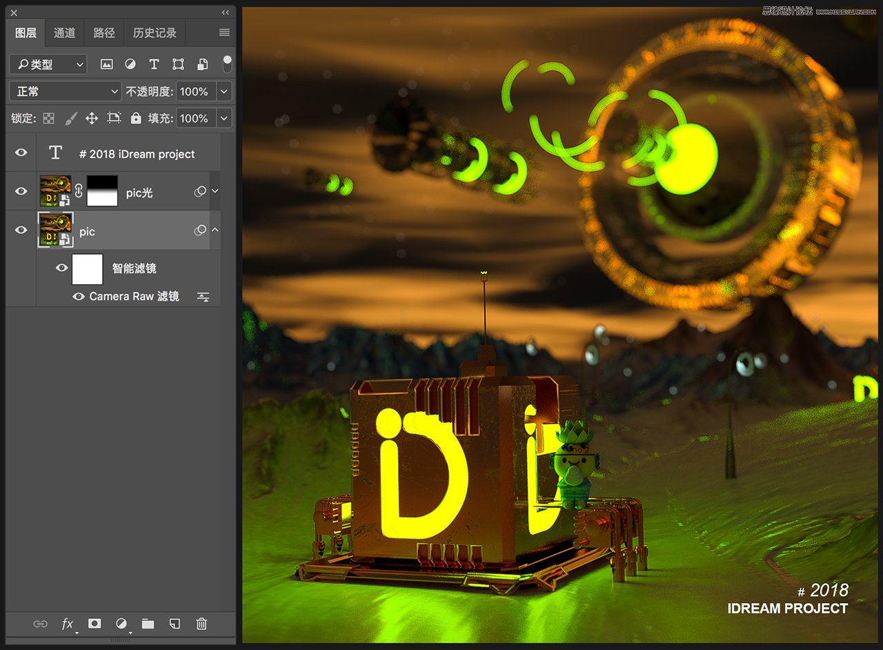883x650 pixels.
Task: Open Camera Raw filter blending options slider
Action: click(x=204, y=296)
